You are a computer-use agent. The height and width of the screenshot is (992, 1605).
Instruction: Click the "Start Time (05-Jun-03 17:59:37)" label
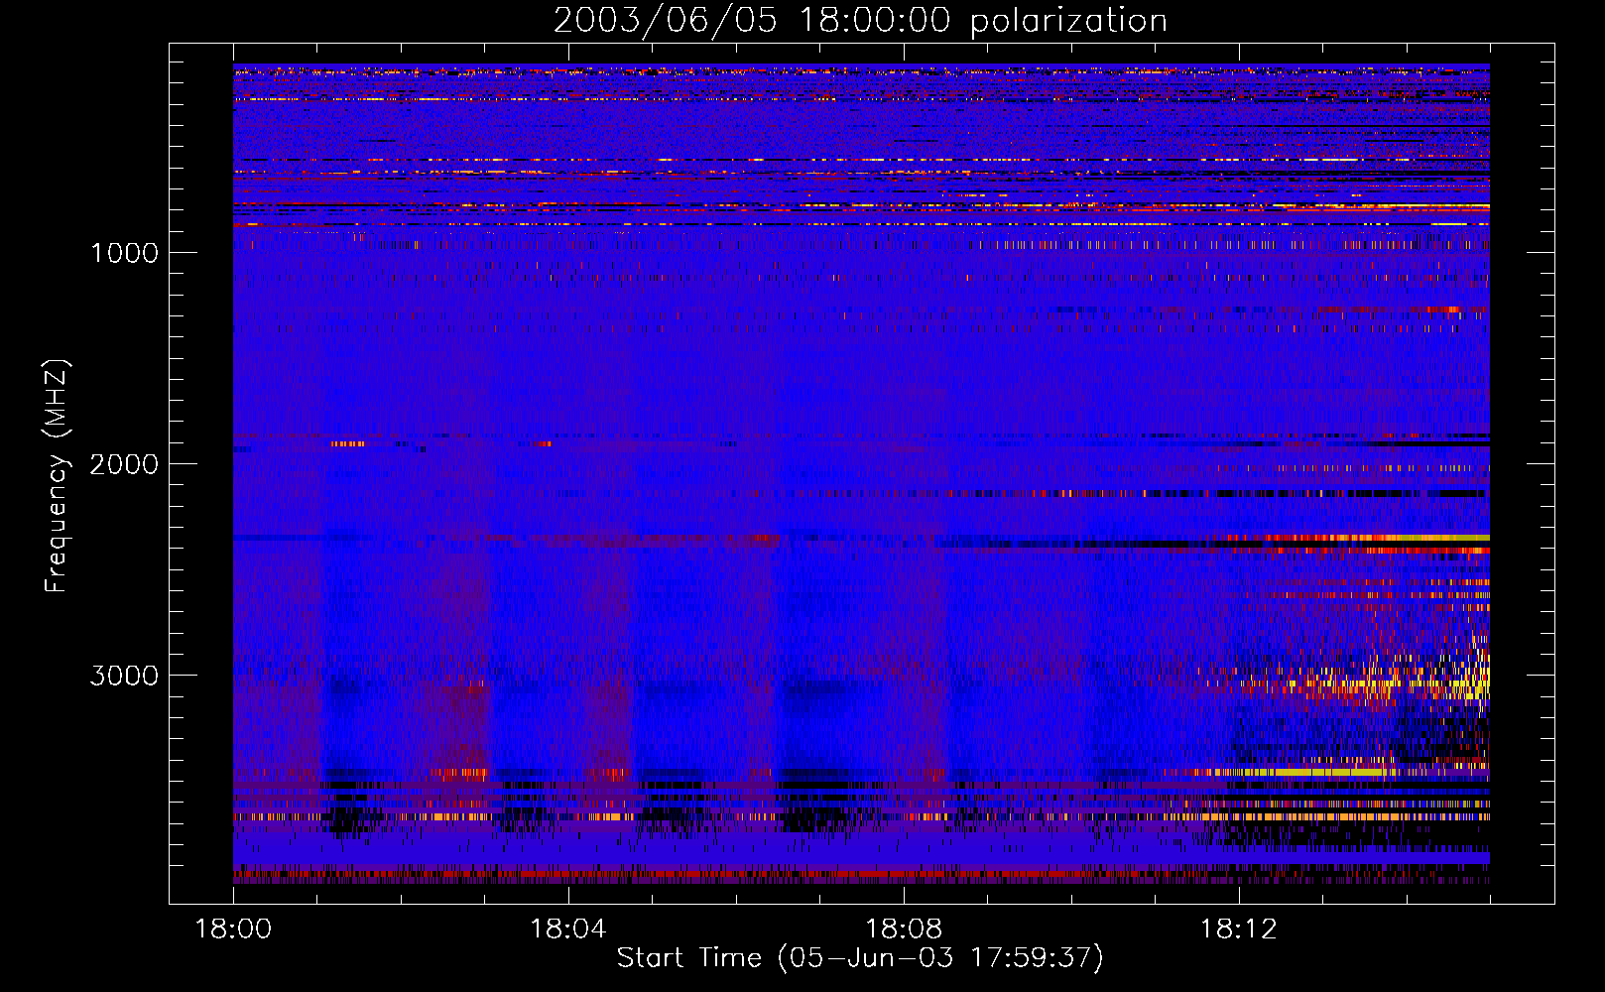pos(860,958)
